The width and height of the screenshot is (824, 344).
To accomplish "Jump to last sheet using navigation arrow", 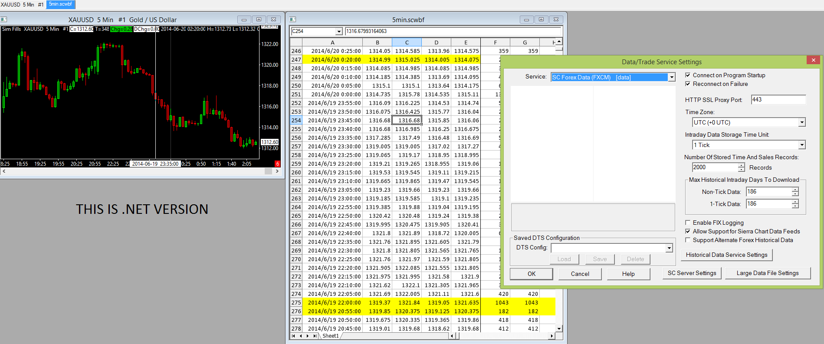I will click(315, 336).
